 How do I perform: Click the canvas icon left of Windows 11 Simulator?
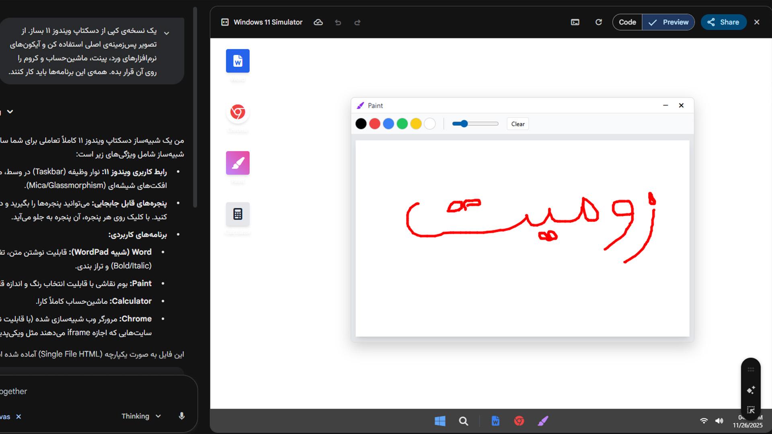tap(225, 22)
